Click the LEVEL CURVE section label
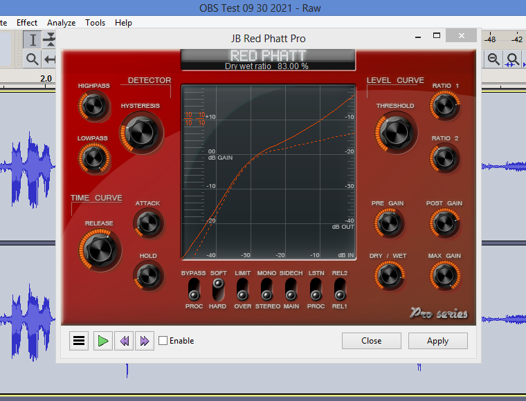This screenshot has width=526, height=401. coord(395,80)
